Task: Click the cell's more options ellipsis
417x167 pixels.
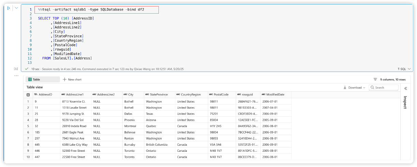Action: coord(16,75)
